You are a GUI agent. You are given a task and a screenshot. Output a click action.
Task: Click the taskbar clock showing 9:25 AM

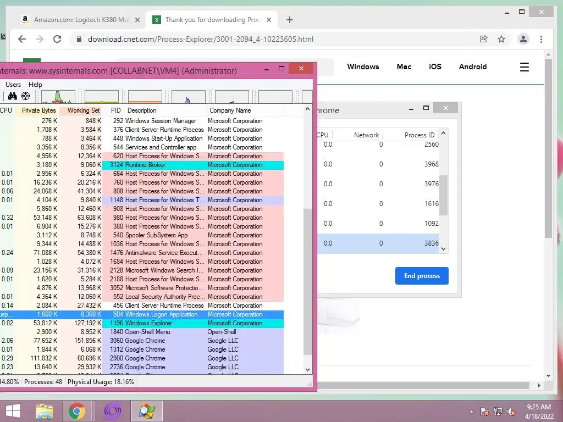click(539, 412)
